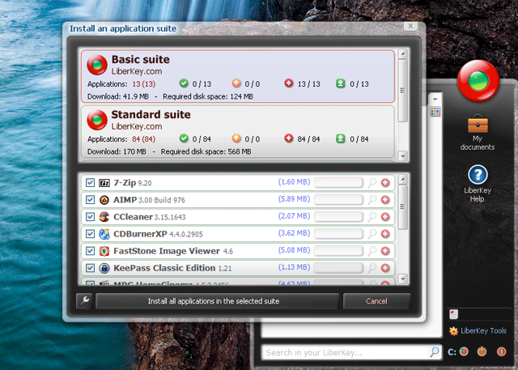
Task: Click the red plus icon for FastStone Image Viewer
Action: click(x=385, y=251)
